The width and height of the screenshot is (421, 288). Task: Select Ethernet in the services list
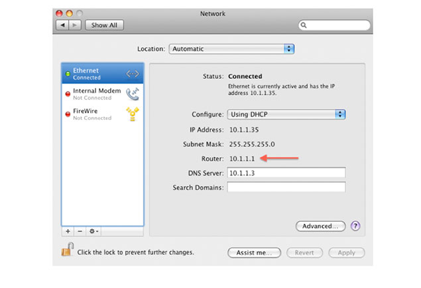click(93, 73)
